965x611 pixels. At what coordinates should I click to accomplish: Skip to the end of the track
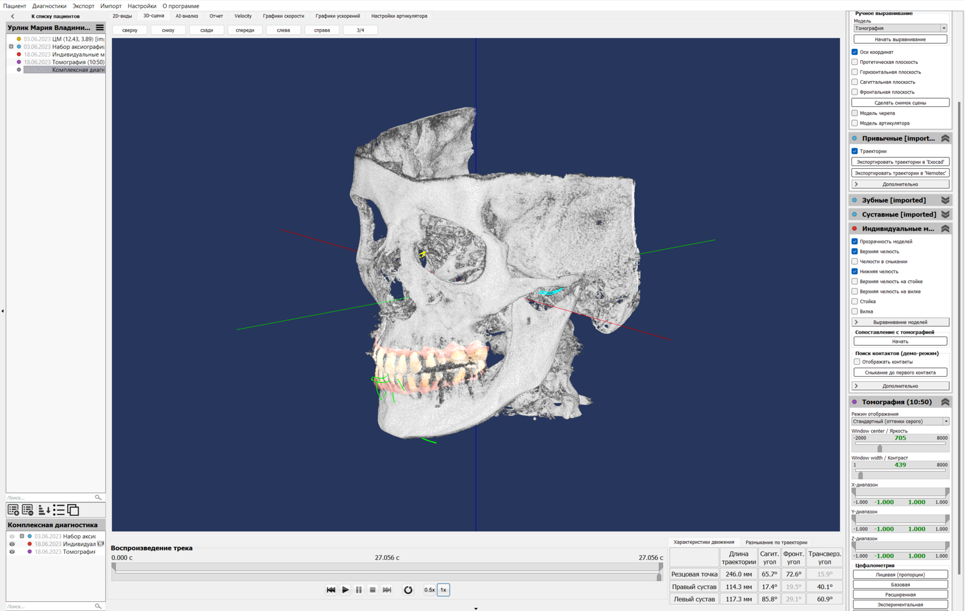387,590
